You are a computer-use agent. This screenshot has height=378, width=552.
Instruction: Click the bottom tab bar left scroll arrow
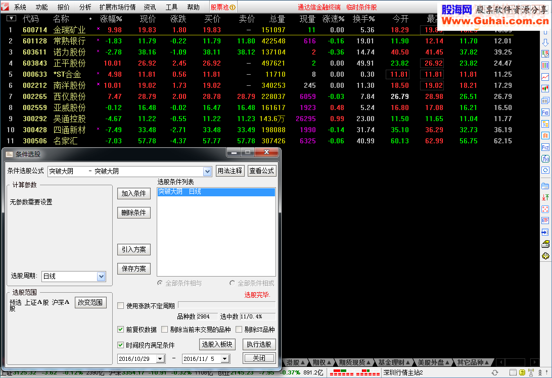point(500,362)
